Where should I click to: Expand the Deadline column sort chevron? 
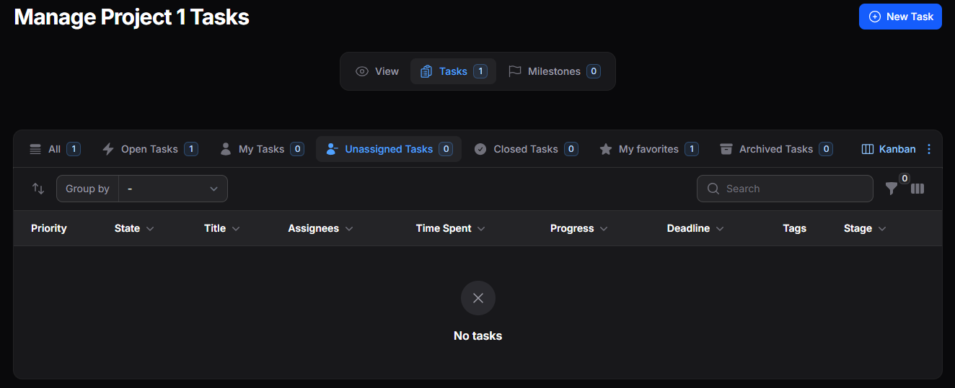720,229
